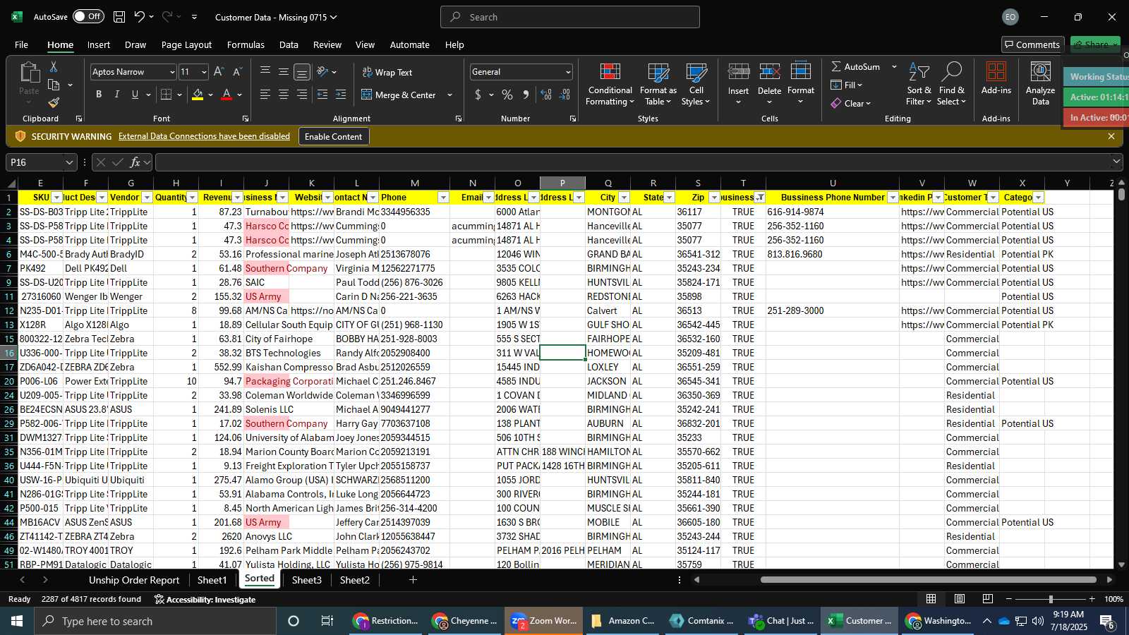
Task: Open State column filter dropdown
Action: 669,198
